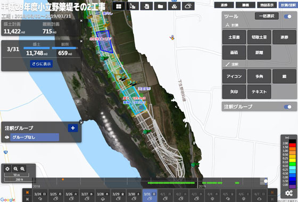
Task: Recenter map with the crosshair target icon
Action: (7, 168)
